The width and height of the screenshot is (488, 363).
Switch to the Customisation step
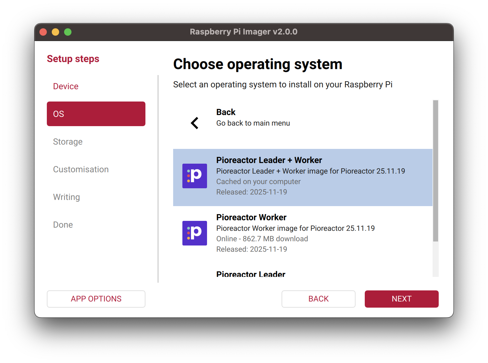pyautogui.click(x=81, y=170)
